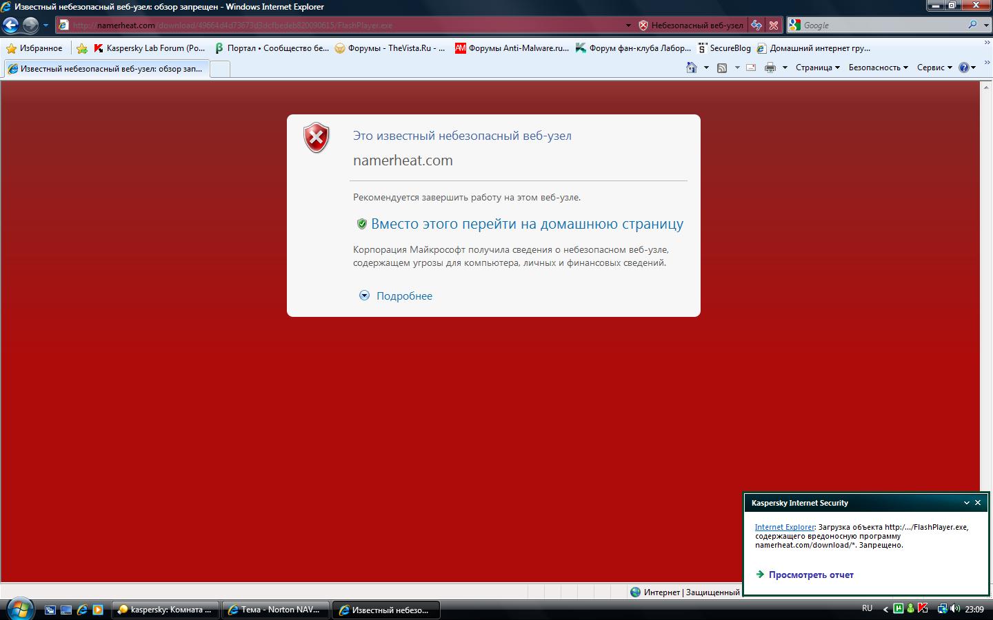Open the Help question mark menu
The image size is (993, 620).
pyautogui.click(x=967, y=68)
